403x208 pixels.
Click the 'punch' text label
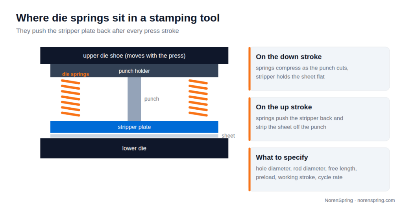click(152, 99)
